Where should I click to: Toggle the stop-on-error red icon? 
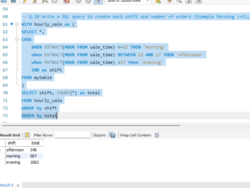point(66,1)
